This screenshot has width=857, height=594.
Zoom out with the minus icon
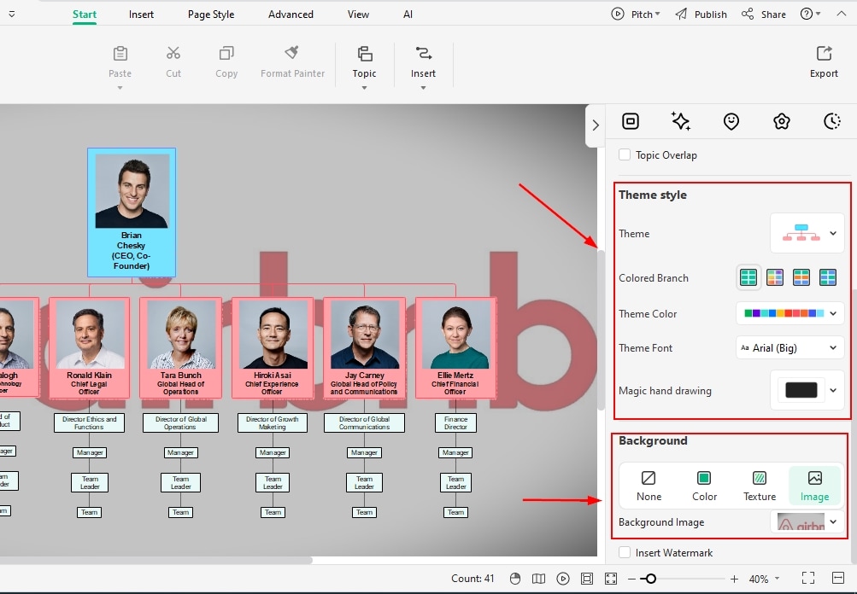pos(631,579)
